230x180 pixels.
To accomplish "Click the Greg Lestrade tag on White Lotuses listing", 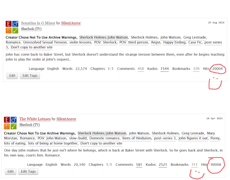I will click(x=193, y=134).
